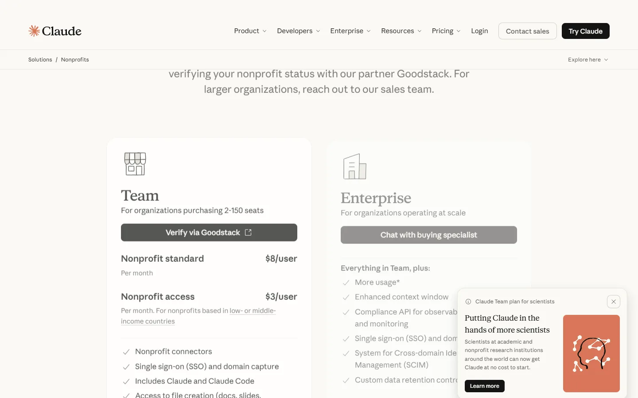Open the Resources menu
The width and height of the screenshot is (638, 398).
401,31
